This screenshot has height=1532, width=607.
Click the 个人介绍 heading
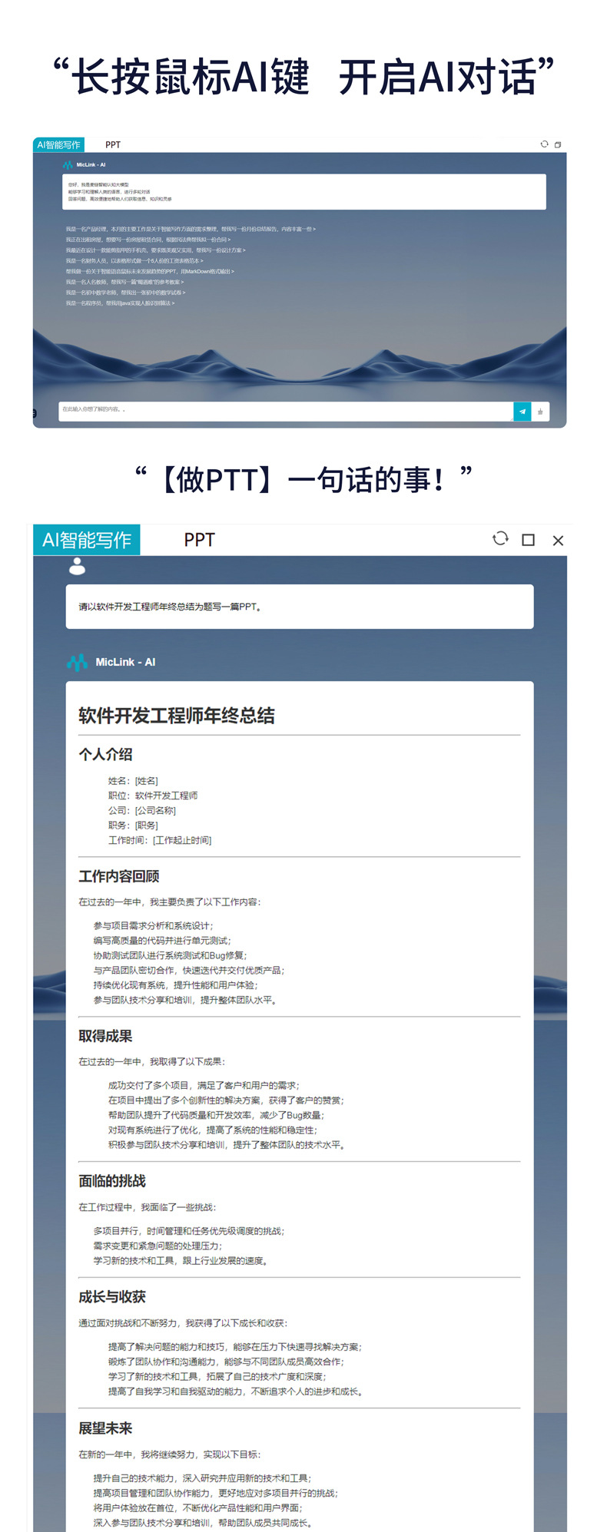tap(105, 754)
